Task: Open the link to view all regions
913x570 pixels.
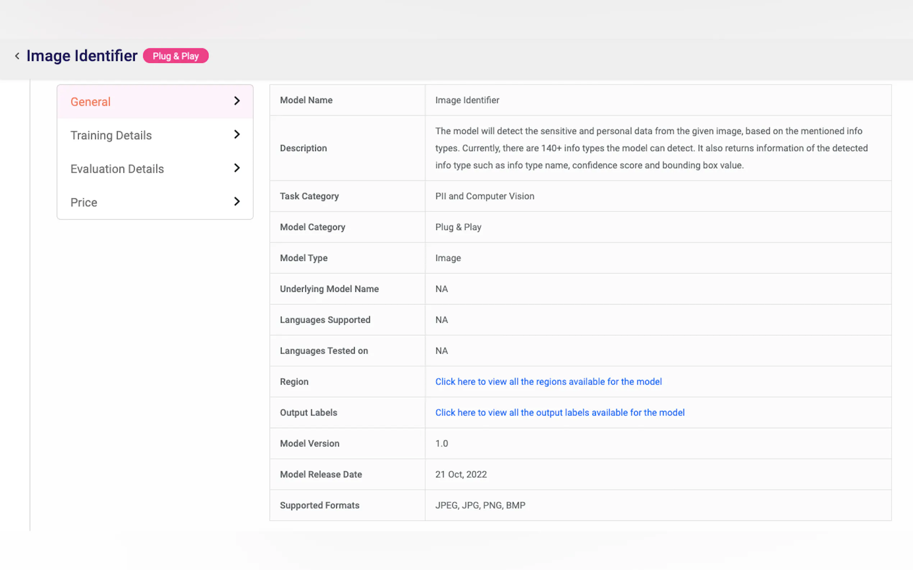Action: (548, 382)
